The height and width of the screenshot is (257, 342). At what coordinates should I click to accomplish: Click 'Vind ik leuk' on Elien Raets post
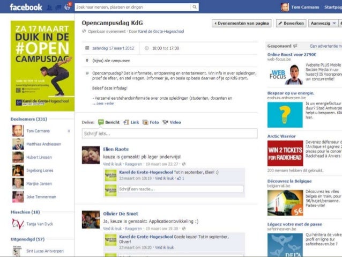click(113, 164)
